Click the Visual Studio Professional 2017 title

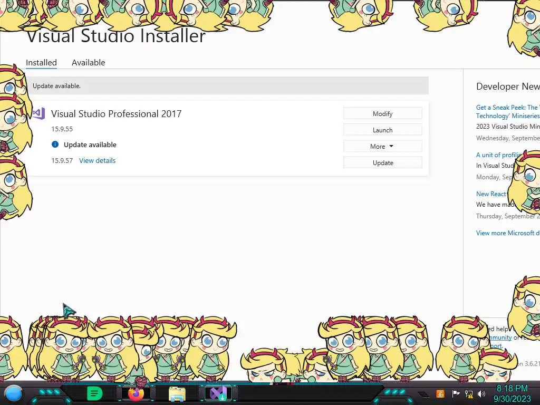117,114
